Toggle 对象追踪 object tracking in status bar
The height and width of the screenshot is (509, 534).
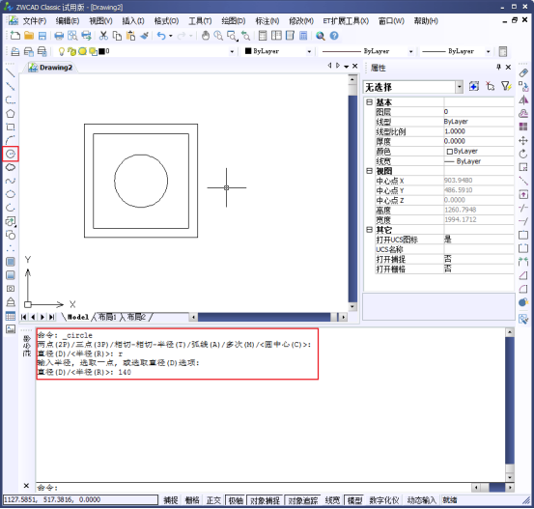pos(303,500)
